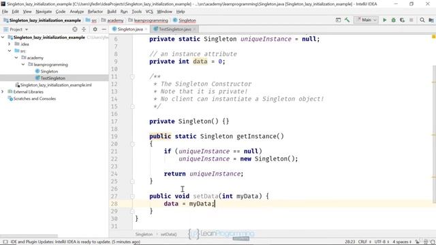Click the Stop process square icon

pos(411,20)
